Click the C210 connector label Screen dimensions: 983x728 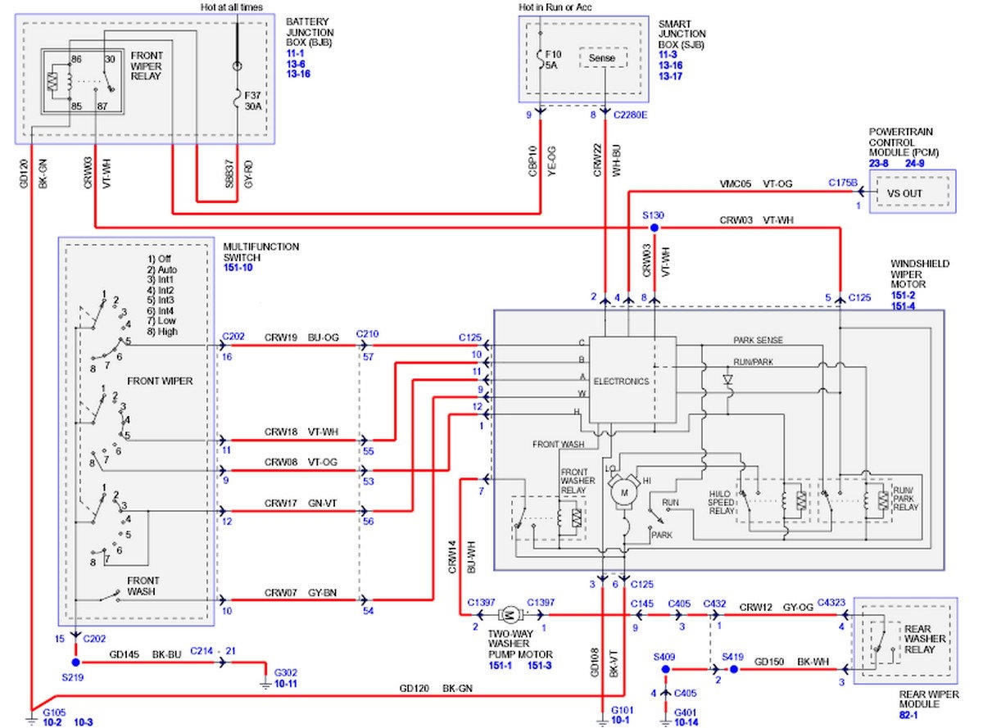368,335
